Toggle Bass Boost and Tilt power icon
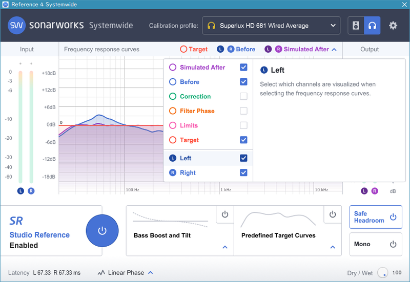The image size is (410, 282). pyautogui.click(x=225, y=214)
